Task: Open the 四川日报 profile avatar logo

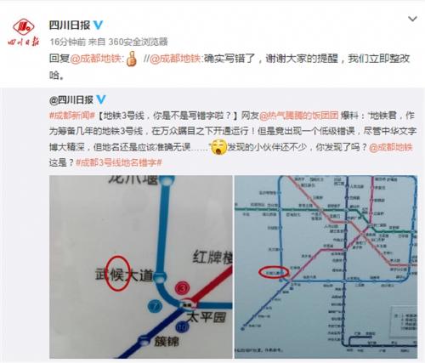Action: coord(24,32)
